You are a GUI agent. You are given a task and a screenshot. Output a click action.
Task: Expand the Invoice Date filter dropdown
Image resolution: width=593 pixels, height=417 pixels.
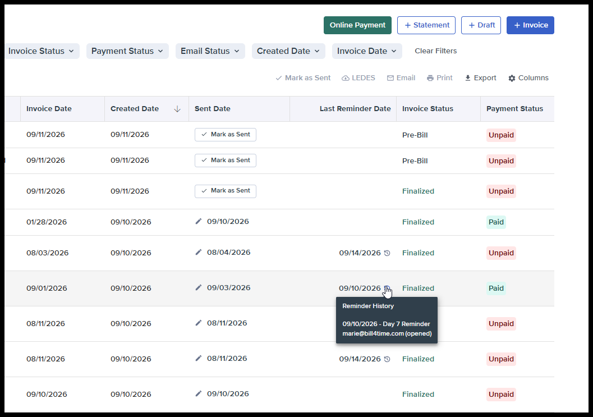pyautogui.click(x=367, y=51)
